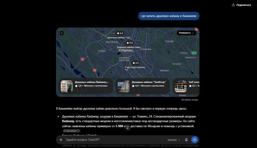Select the 3.8 rating map pin
This screenshot has width=257, height=148.
coord(130,43)
